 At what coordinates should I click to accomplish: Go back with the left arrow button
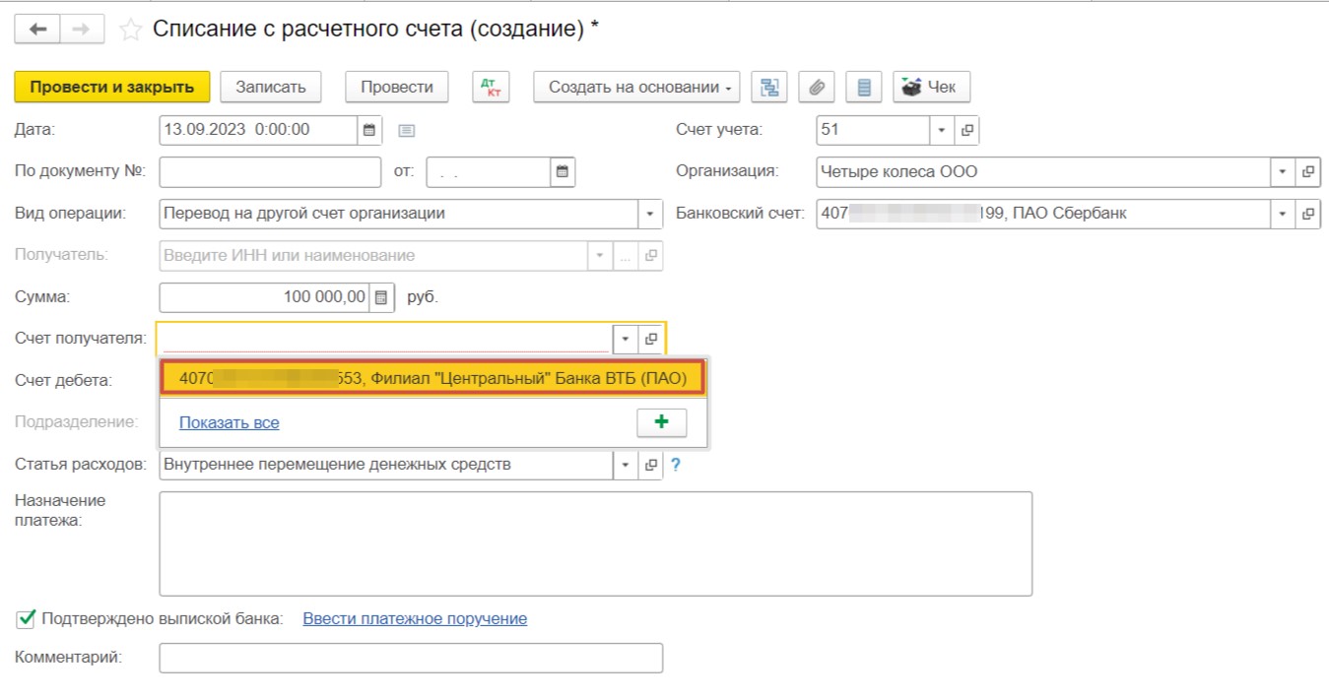[37, 30]
